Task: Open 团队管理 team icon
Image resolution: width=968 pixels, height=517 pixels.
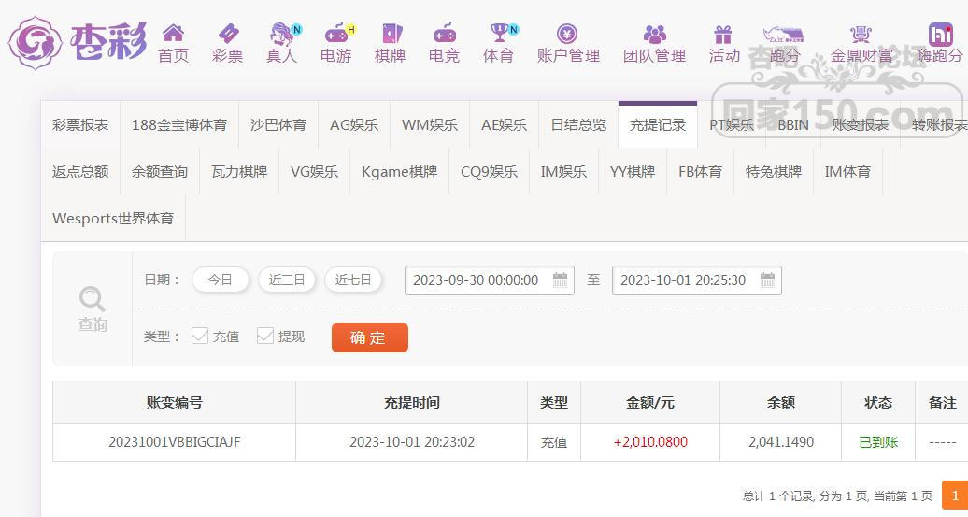Action: (x=654, y=34)
